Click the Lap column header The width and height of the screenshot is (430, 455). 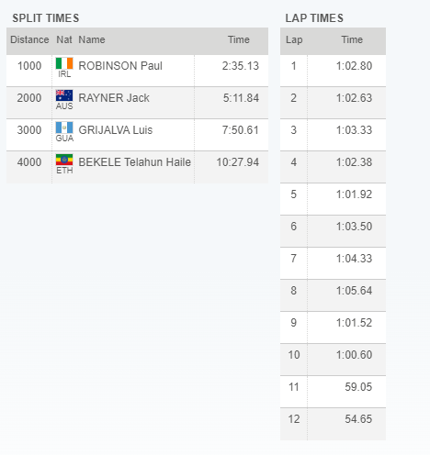[294, 39]
